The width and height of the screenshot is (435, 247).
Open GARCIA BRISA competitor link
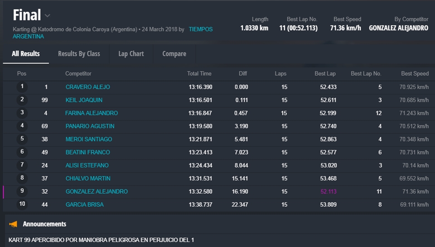tap(84, 205)
